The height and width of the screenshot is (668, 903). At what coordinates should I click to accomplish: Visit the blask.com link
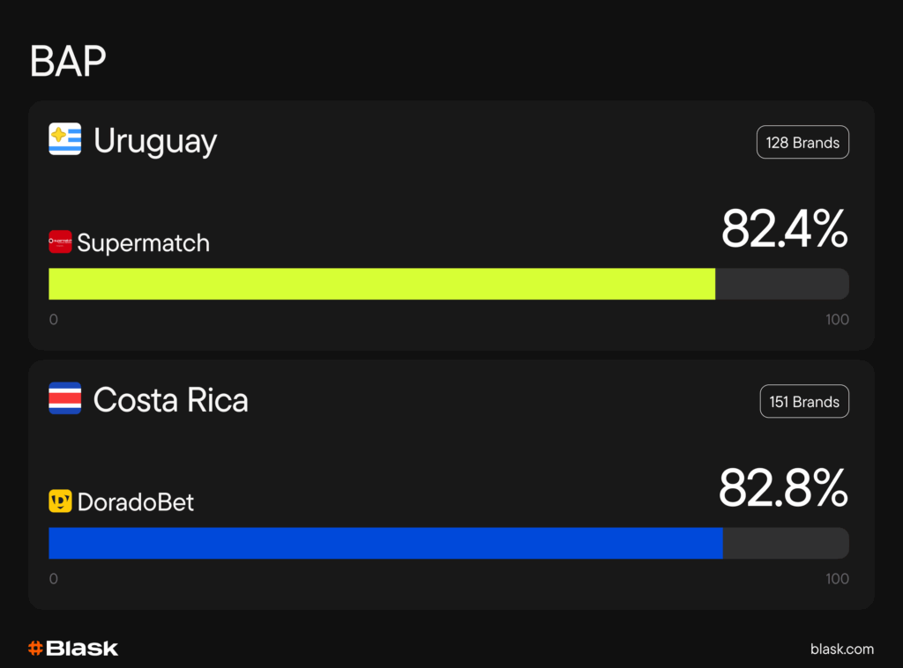842,649
